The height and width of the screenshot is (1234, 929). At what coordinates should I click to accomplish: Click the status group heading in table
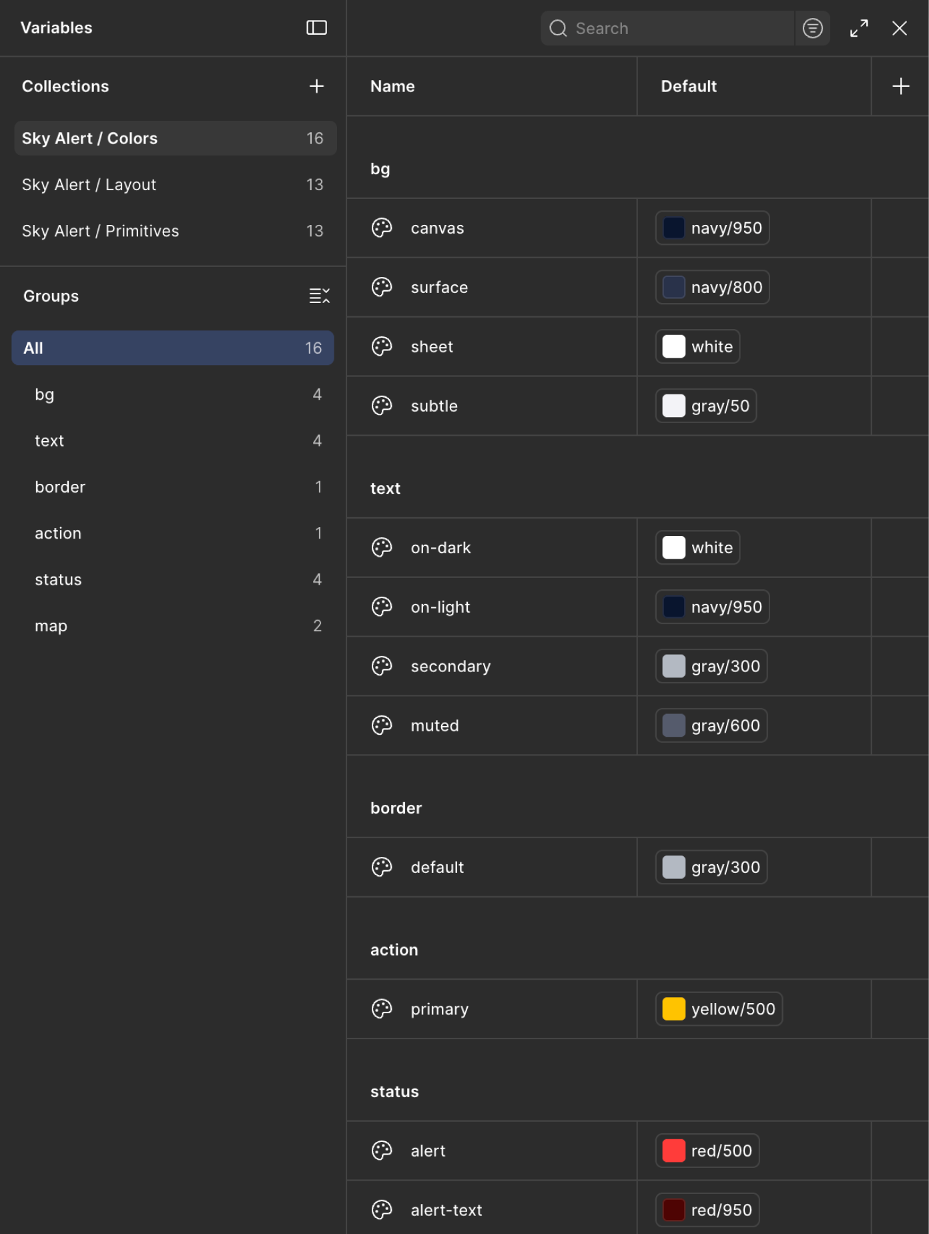394,1091
